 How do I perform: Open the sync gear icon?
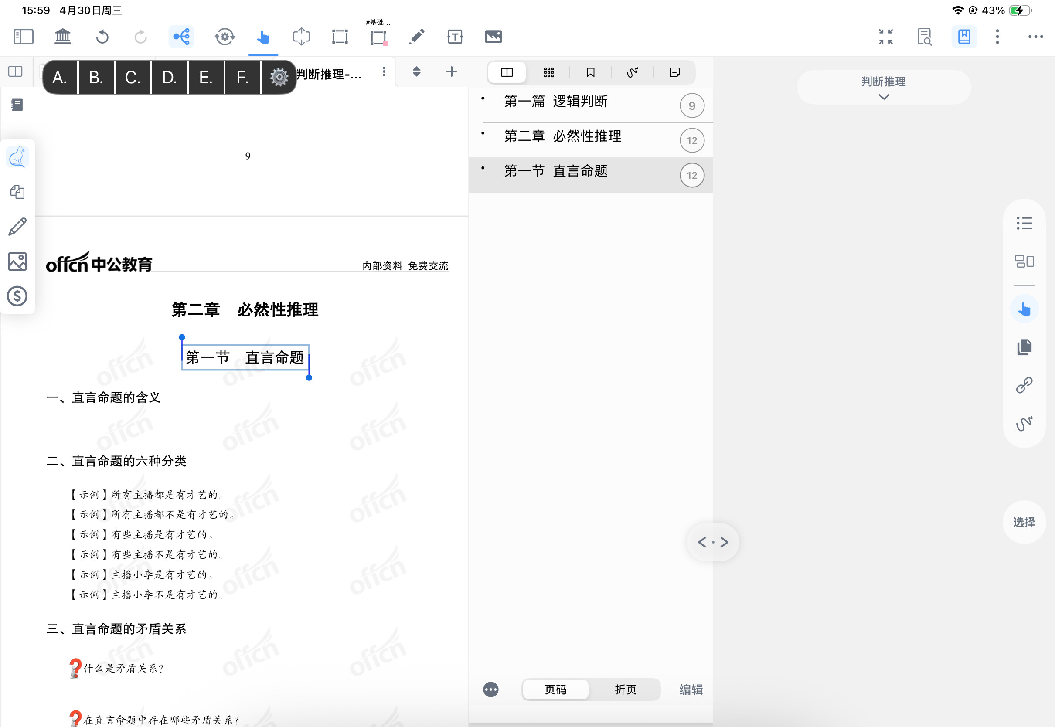pos(225,37)
